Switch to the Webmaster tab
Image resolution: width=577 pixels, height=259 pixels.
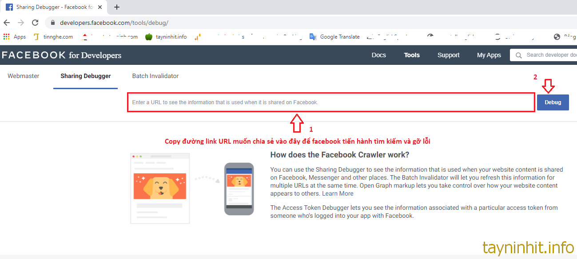click(24, 76)
